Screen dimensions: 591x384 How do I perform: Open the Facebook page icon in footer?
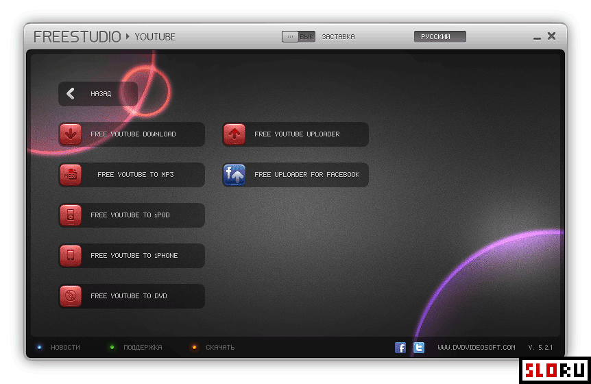[400, 348]
